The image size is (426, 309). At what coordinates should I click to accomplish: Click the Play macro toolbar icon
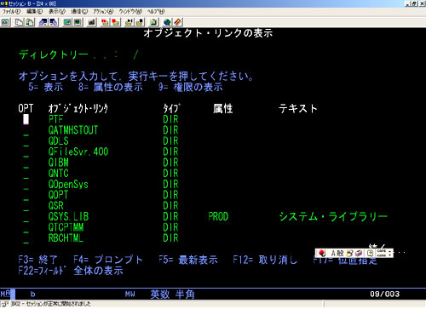(x=130, y=22)
